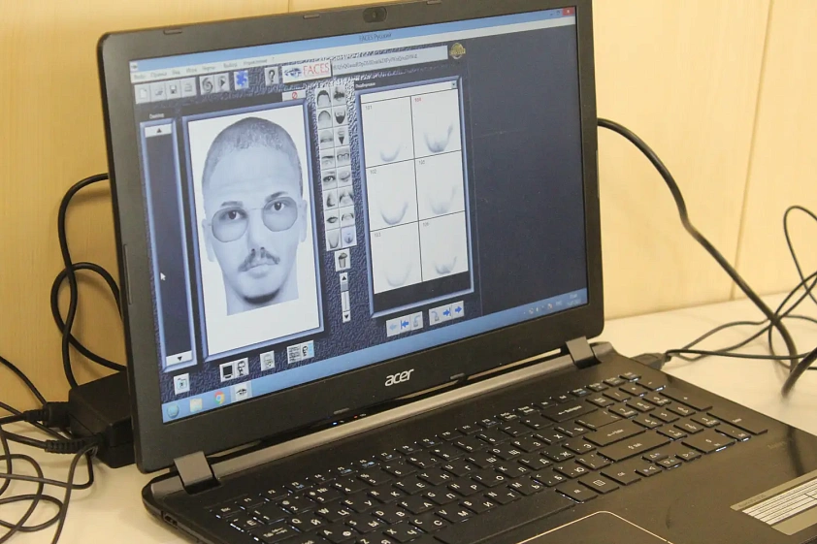
Task: Jump to first page with blue arrow-to-bar button
Action: point(405,324)
